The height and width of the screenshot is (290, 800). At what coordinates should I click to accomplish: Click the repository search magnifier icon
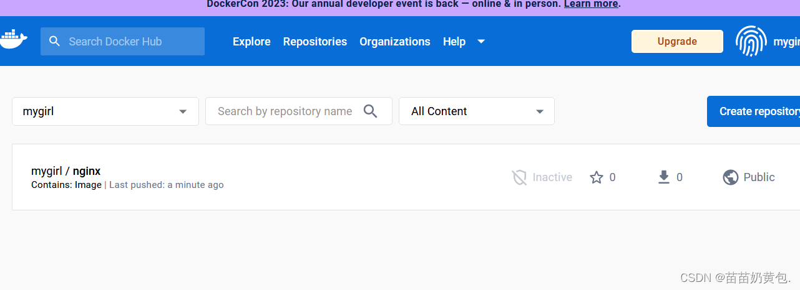(x=371, y=111)
